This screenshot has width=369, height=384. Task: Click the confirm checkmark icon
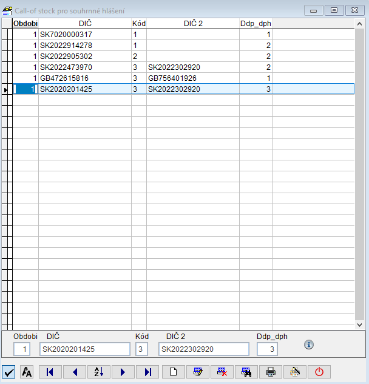[x=8, y=372]
